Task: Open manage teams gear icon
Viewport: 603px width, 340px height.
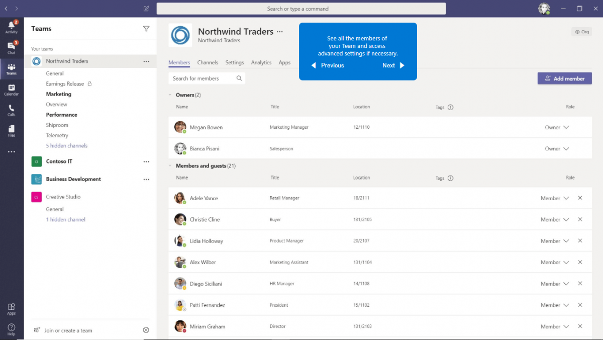Action: point(146,330)
